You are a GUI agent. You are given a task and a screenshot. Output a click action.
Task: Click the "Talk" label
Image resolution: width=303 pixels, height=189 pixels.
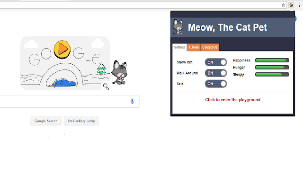click(180, 84)
